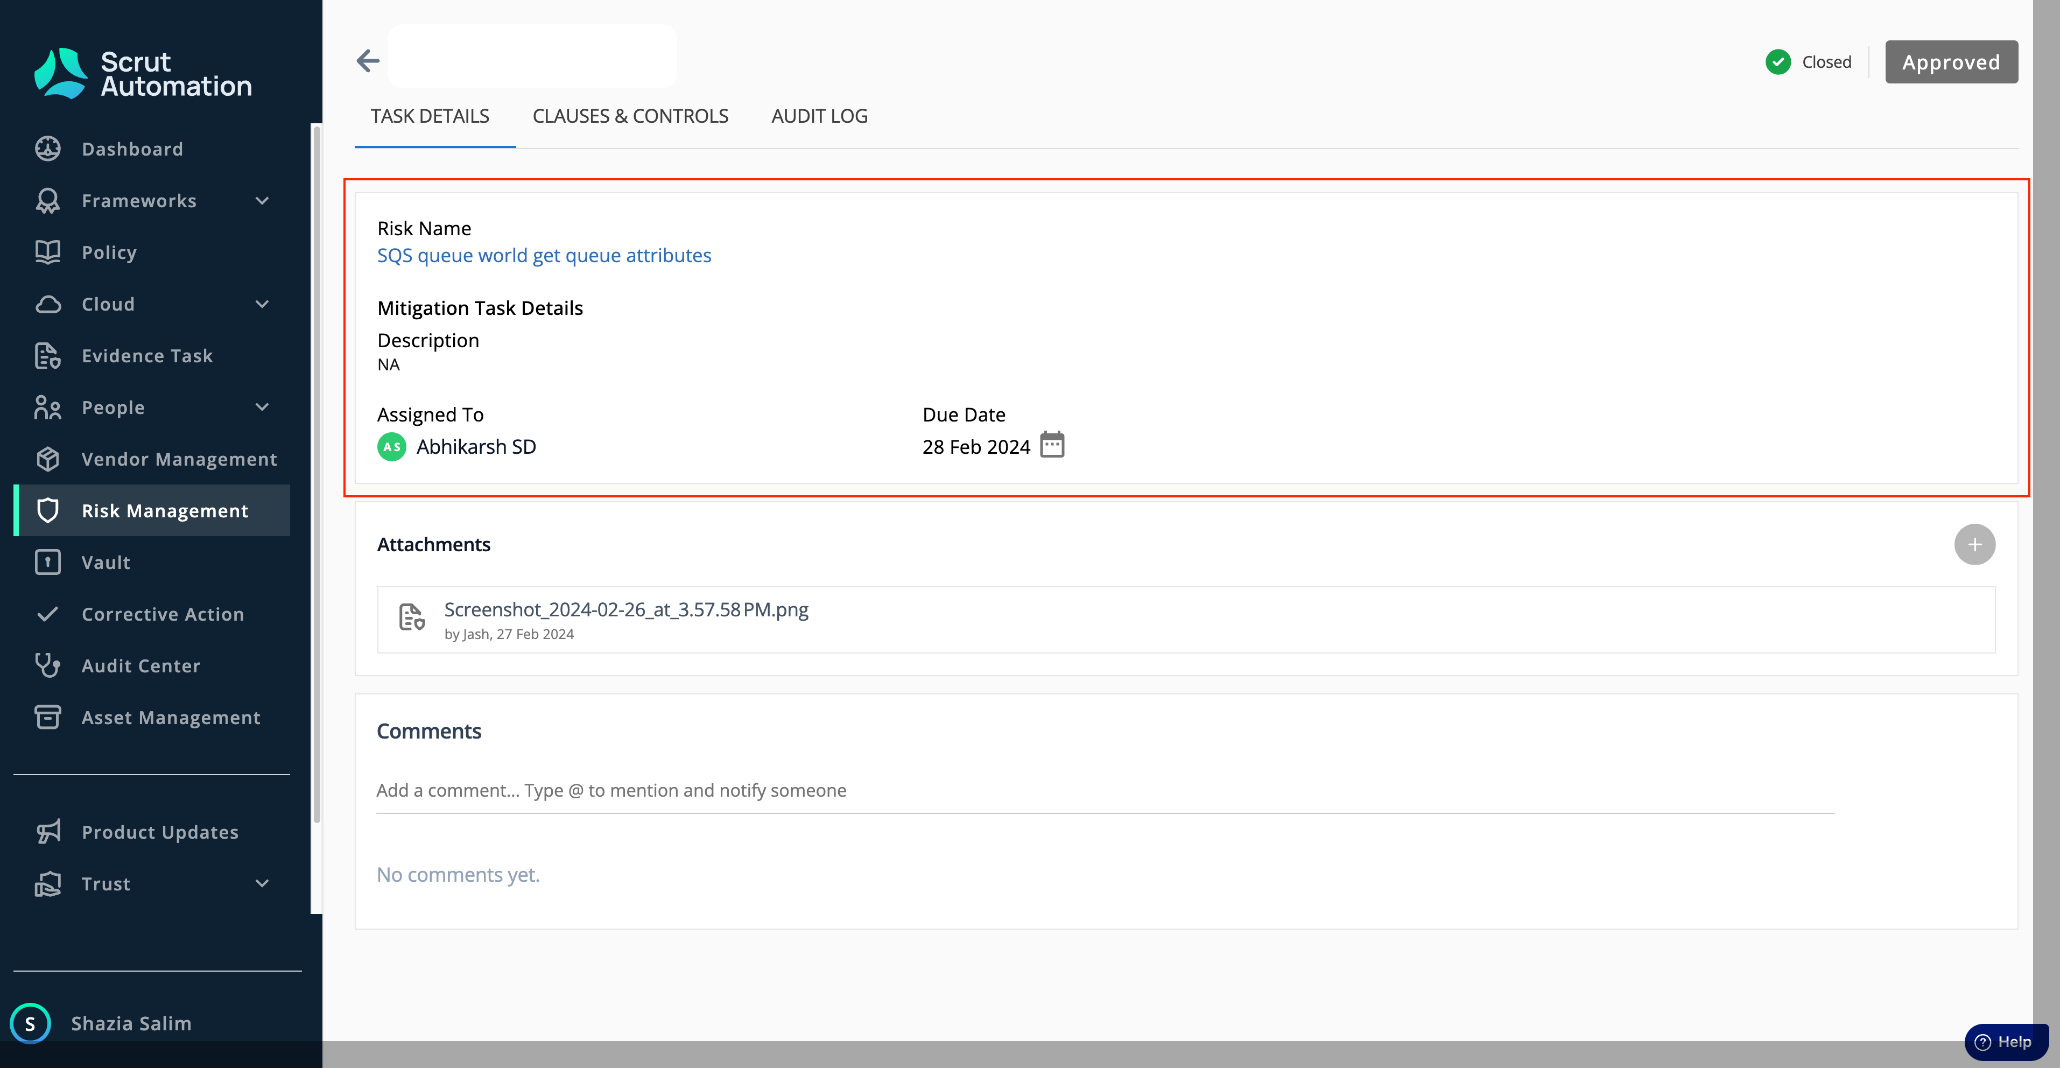Click the Audit Center stethoscope icon
2060x1068 pixels.
(x=48, y=665)
